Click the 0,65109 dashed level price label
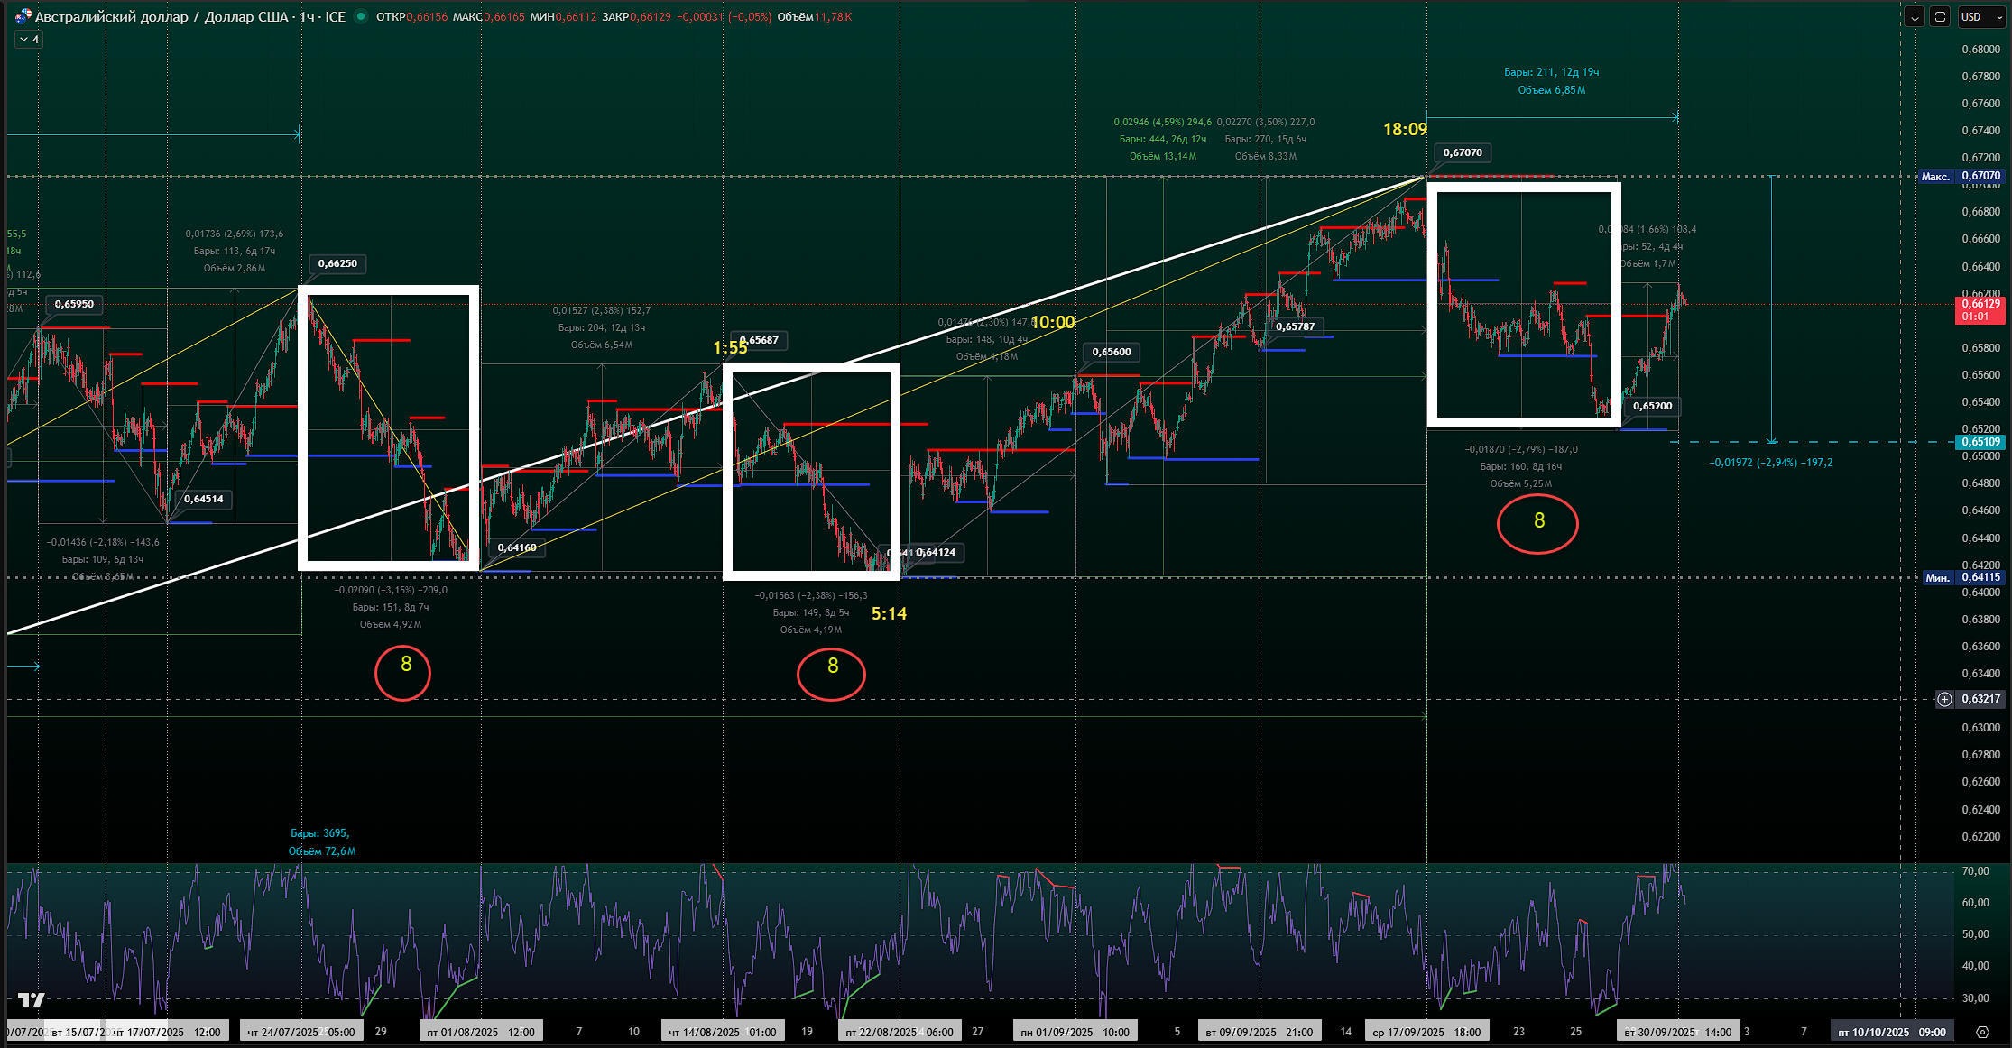 click(1980, 442)
